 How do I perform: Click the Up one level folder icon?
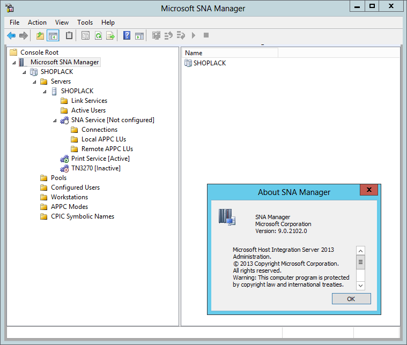coord(40,35)
